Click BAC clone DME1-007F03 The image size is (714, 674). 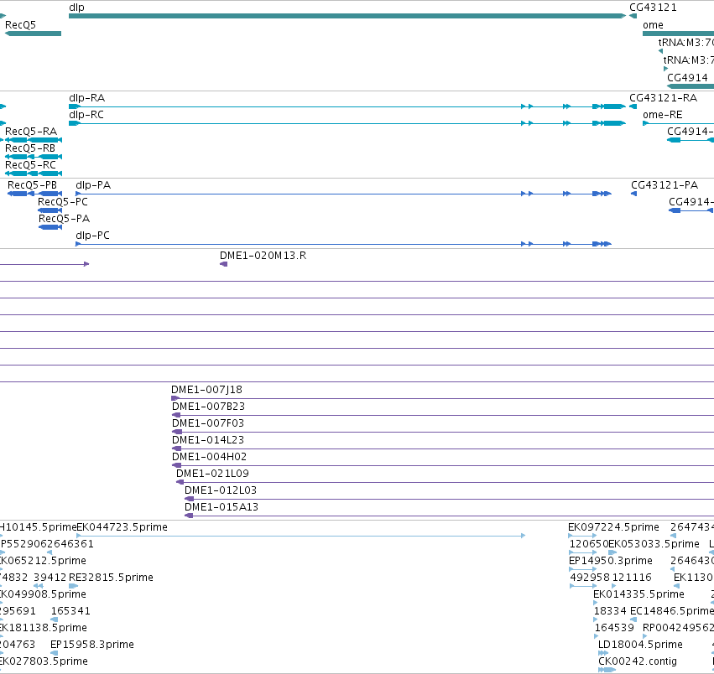coord(443,432)
